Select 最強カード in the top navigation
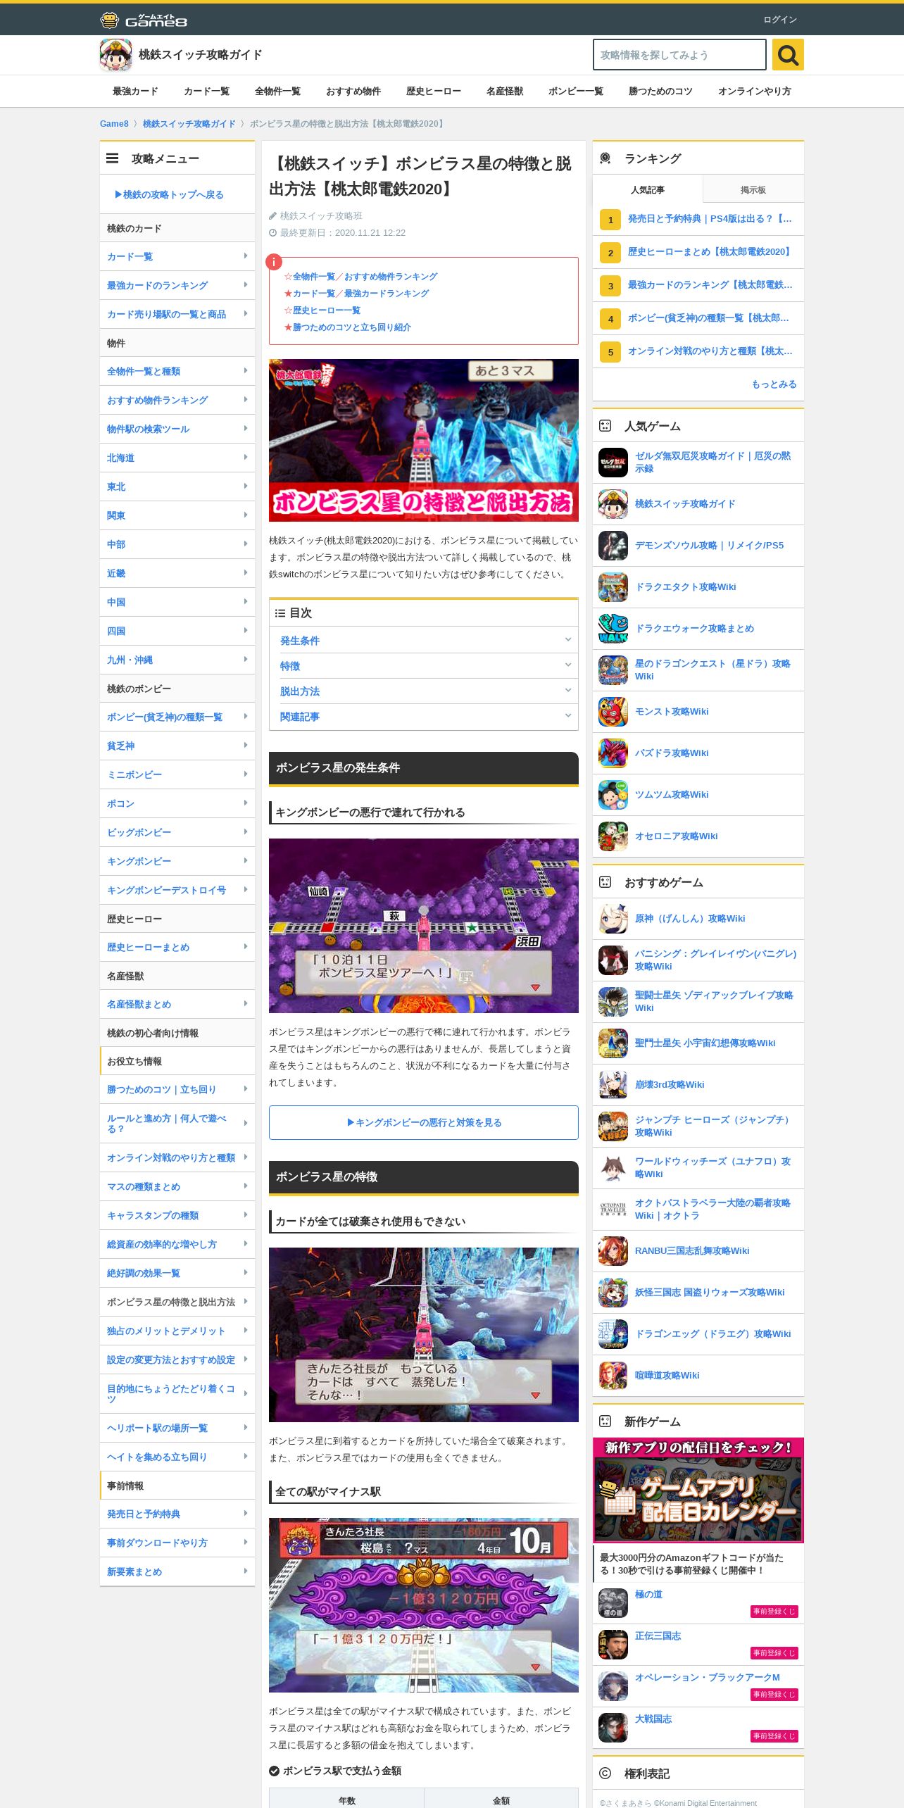904x1808 pixels. tap(135, 92)
